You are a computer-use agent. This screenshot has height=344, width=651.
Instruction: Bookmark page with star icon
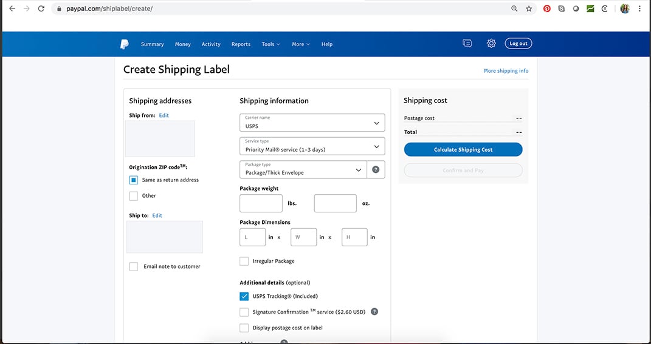[x=529, y=8]
